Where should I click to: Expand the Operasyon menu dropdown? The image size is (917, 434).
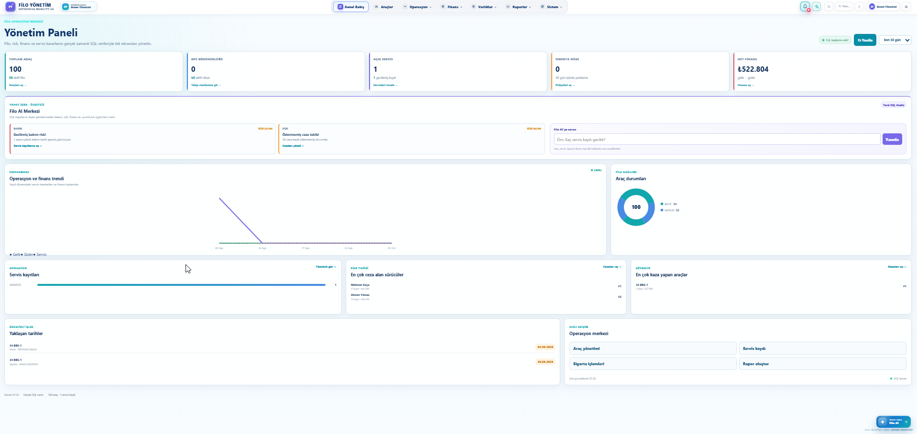[417, 7]
